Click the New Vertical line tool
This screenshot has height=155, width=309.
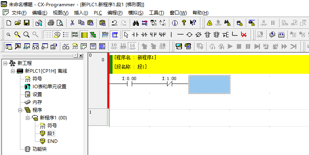tap(171, 35)
